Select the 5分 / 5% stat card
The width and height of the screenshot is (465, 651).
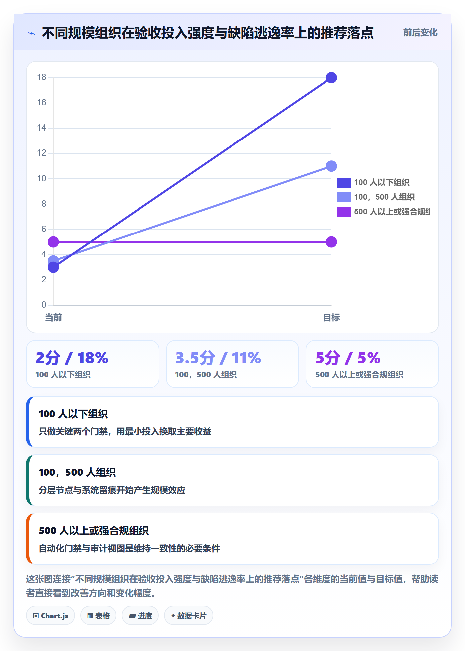click(372, 364)
